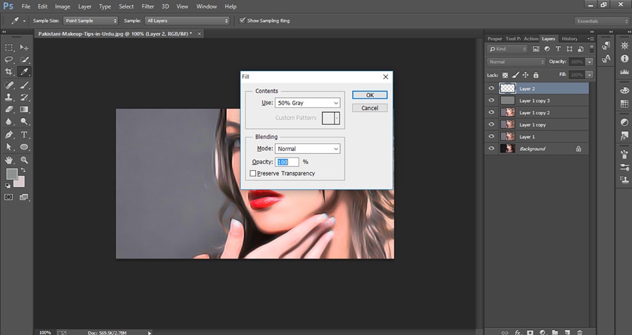632x335 pixels.
Task: Click the lock transparent pixels icon
Action: (505, 75)
